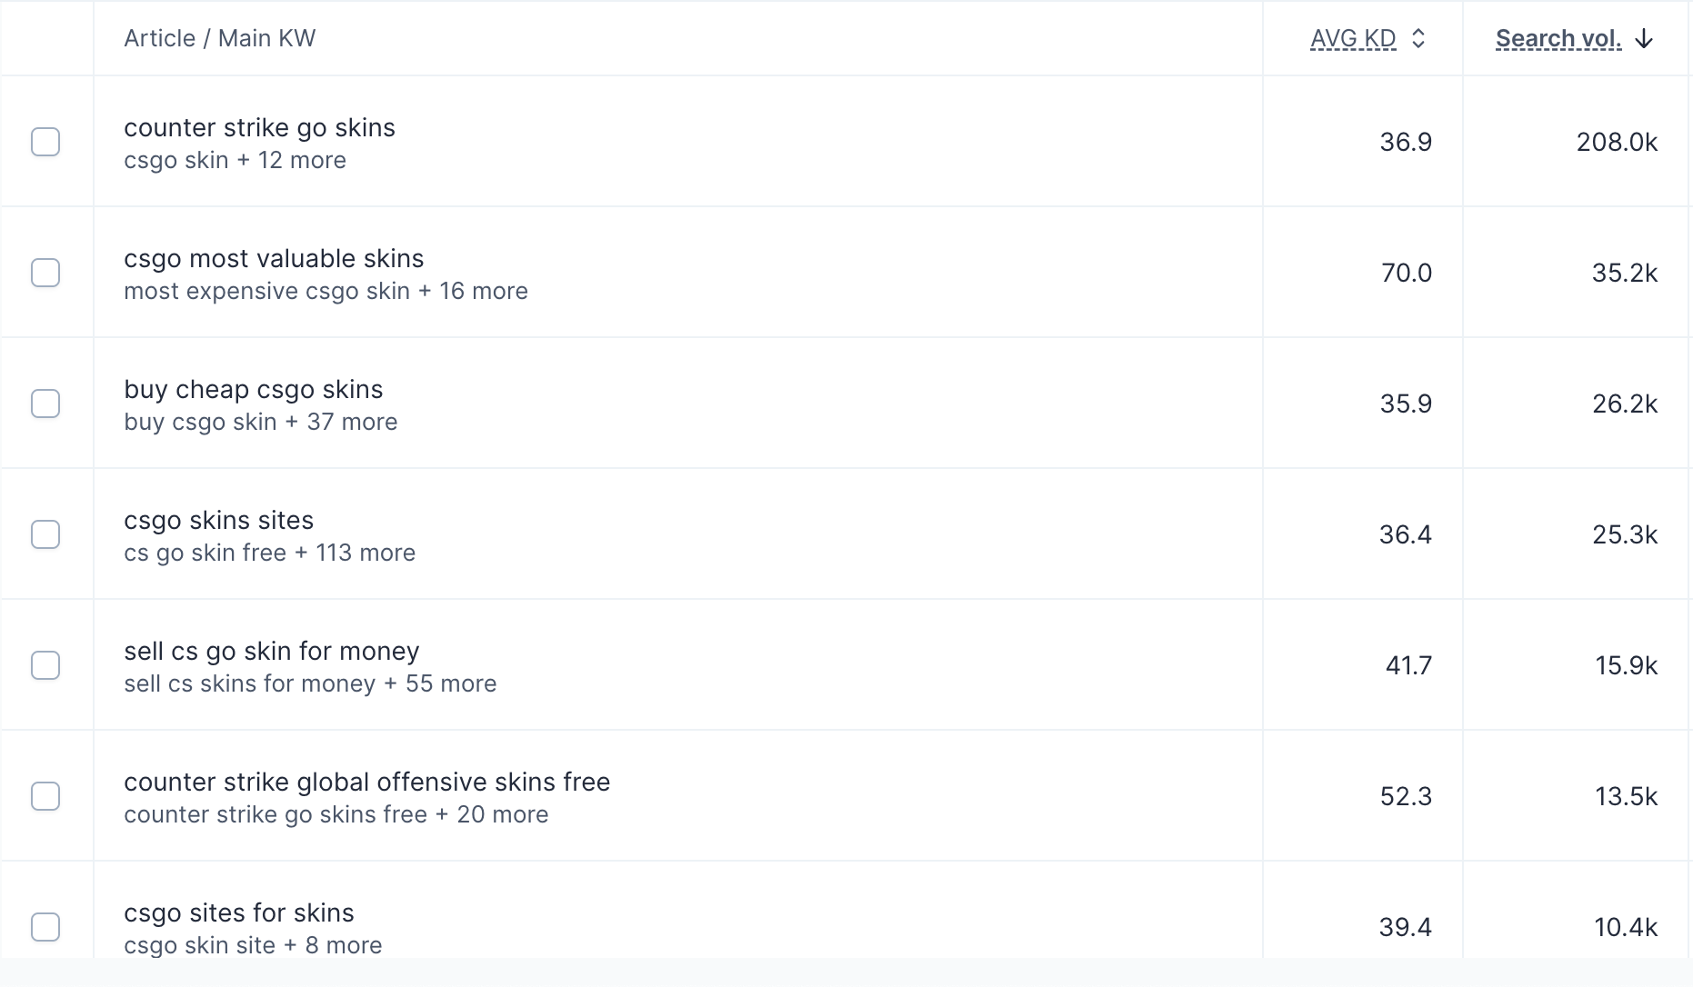Image resolution: width=1693 pixels, height=987 pixels.
Task: Open the 'buy cheap csgo skins' article
Action: pyautogui.click(x=253, y=390)
